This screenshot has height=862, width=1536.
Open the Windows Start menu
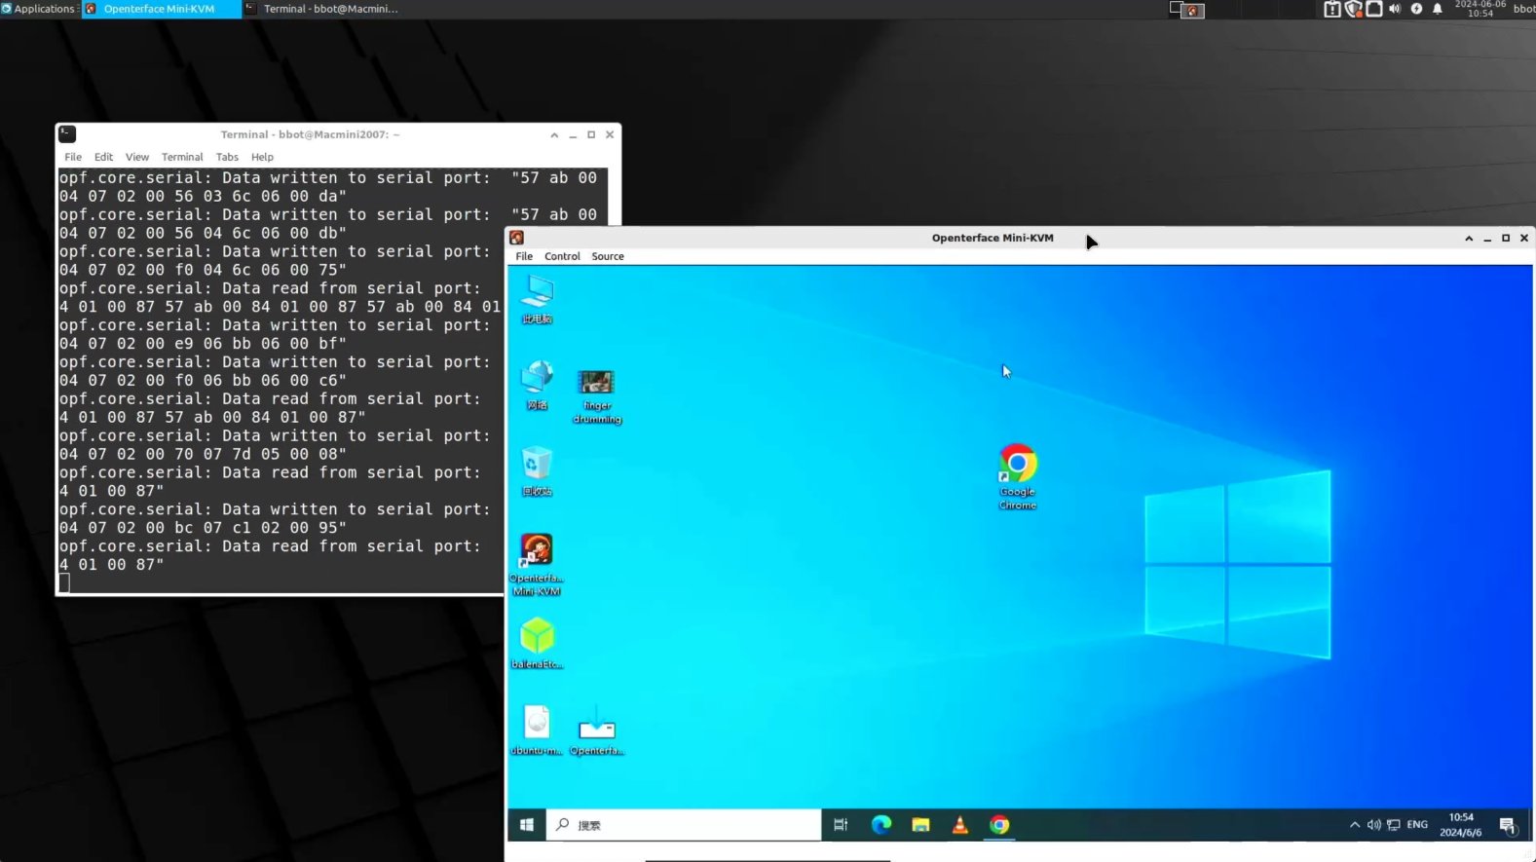(x=527, y=825)
